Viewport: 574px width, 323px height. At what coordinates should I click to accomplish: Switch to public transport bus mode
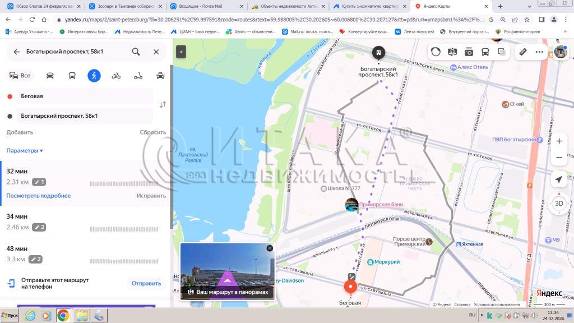(72, 76)
